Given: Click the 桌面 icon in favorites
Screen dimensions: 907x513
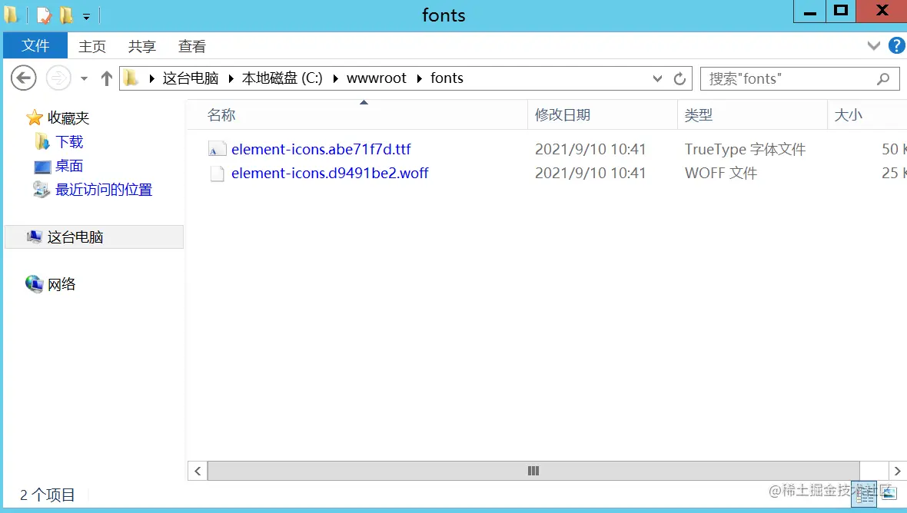Looking at the screenshot, I should (42, 167).
